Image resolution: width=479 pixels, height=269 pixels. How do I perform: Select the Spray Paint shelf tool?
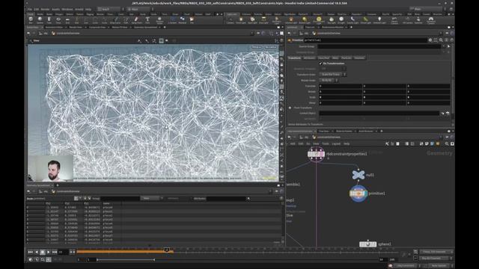click(x=136, y=20)
